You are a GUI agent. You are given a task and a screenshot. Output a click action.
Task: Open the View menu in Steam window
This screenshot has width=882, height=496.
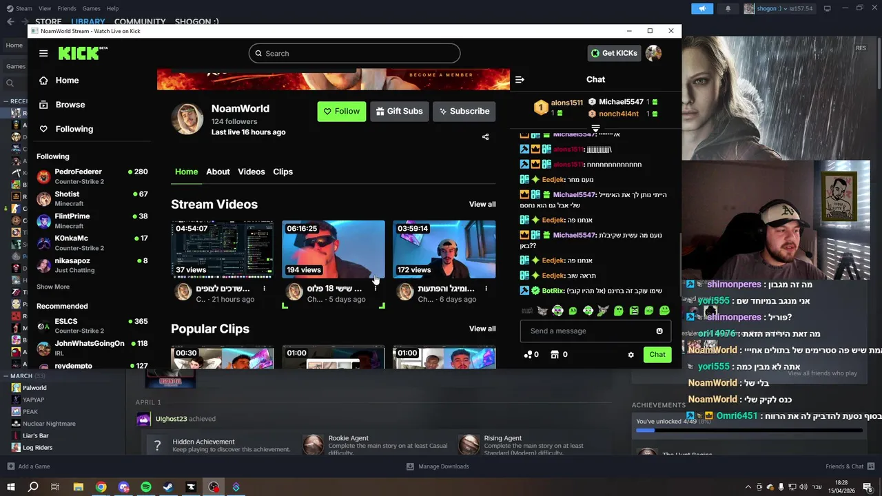coord(45,8)
